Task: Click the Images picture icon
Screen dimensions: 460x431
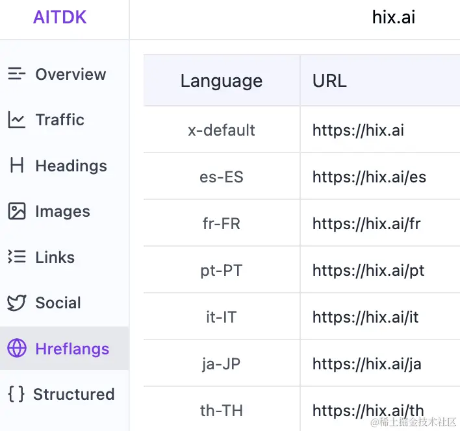Action: [x=16, y=212]
